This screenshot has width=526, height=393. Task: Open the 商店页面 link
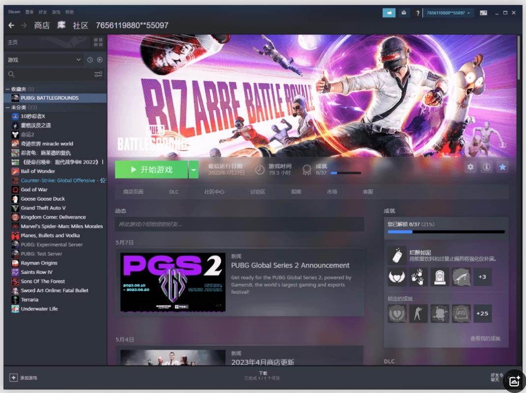point(133,192)
